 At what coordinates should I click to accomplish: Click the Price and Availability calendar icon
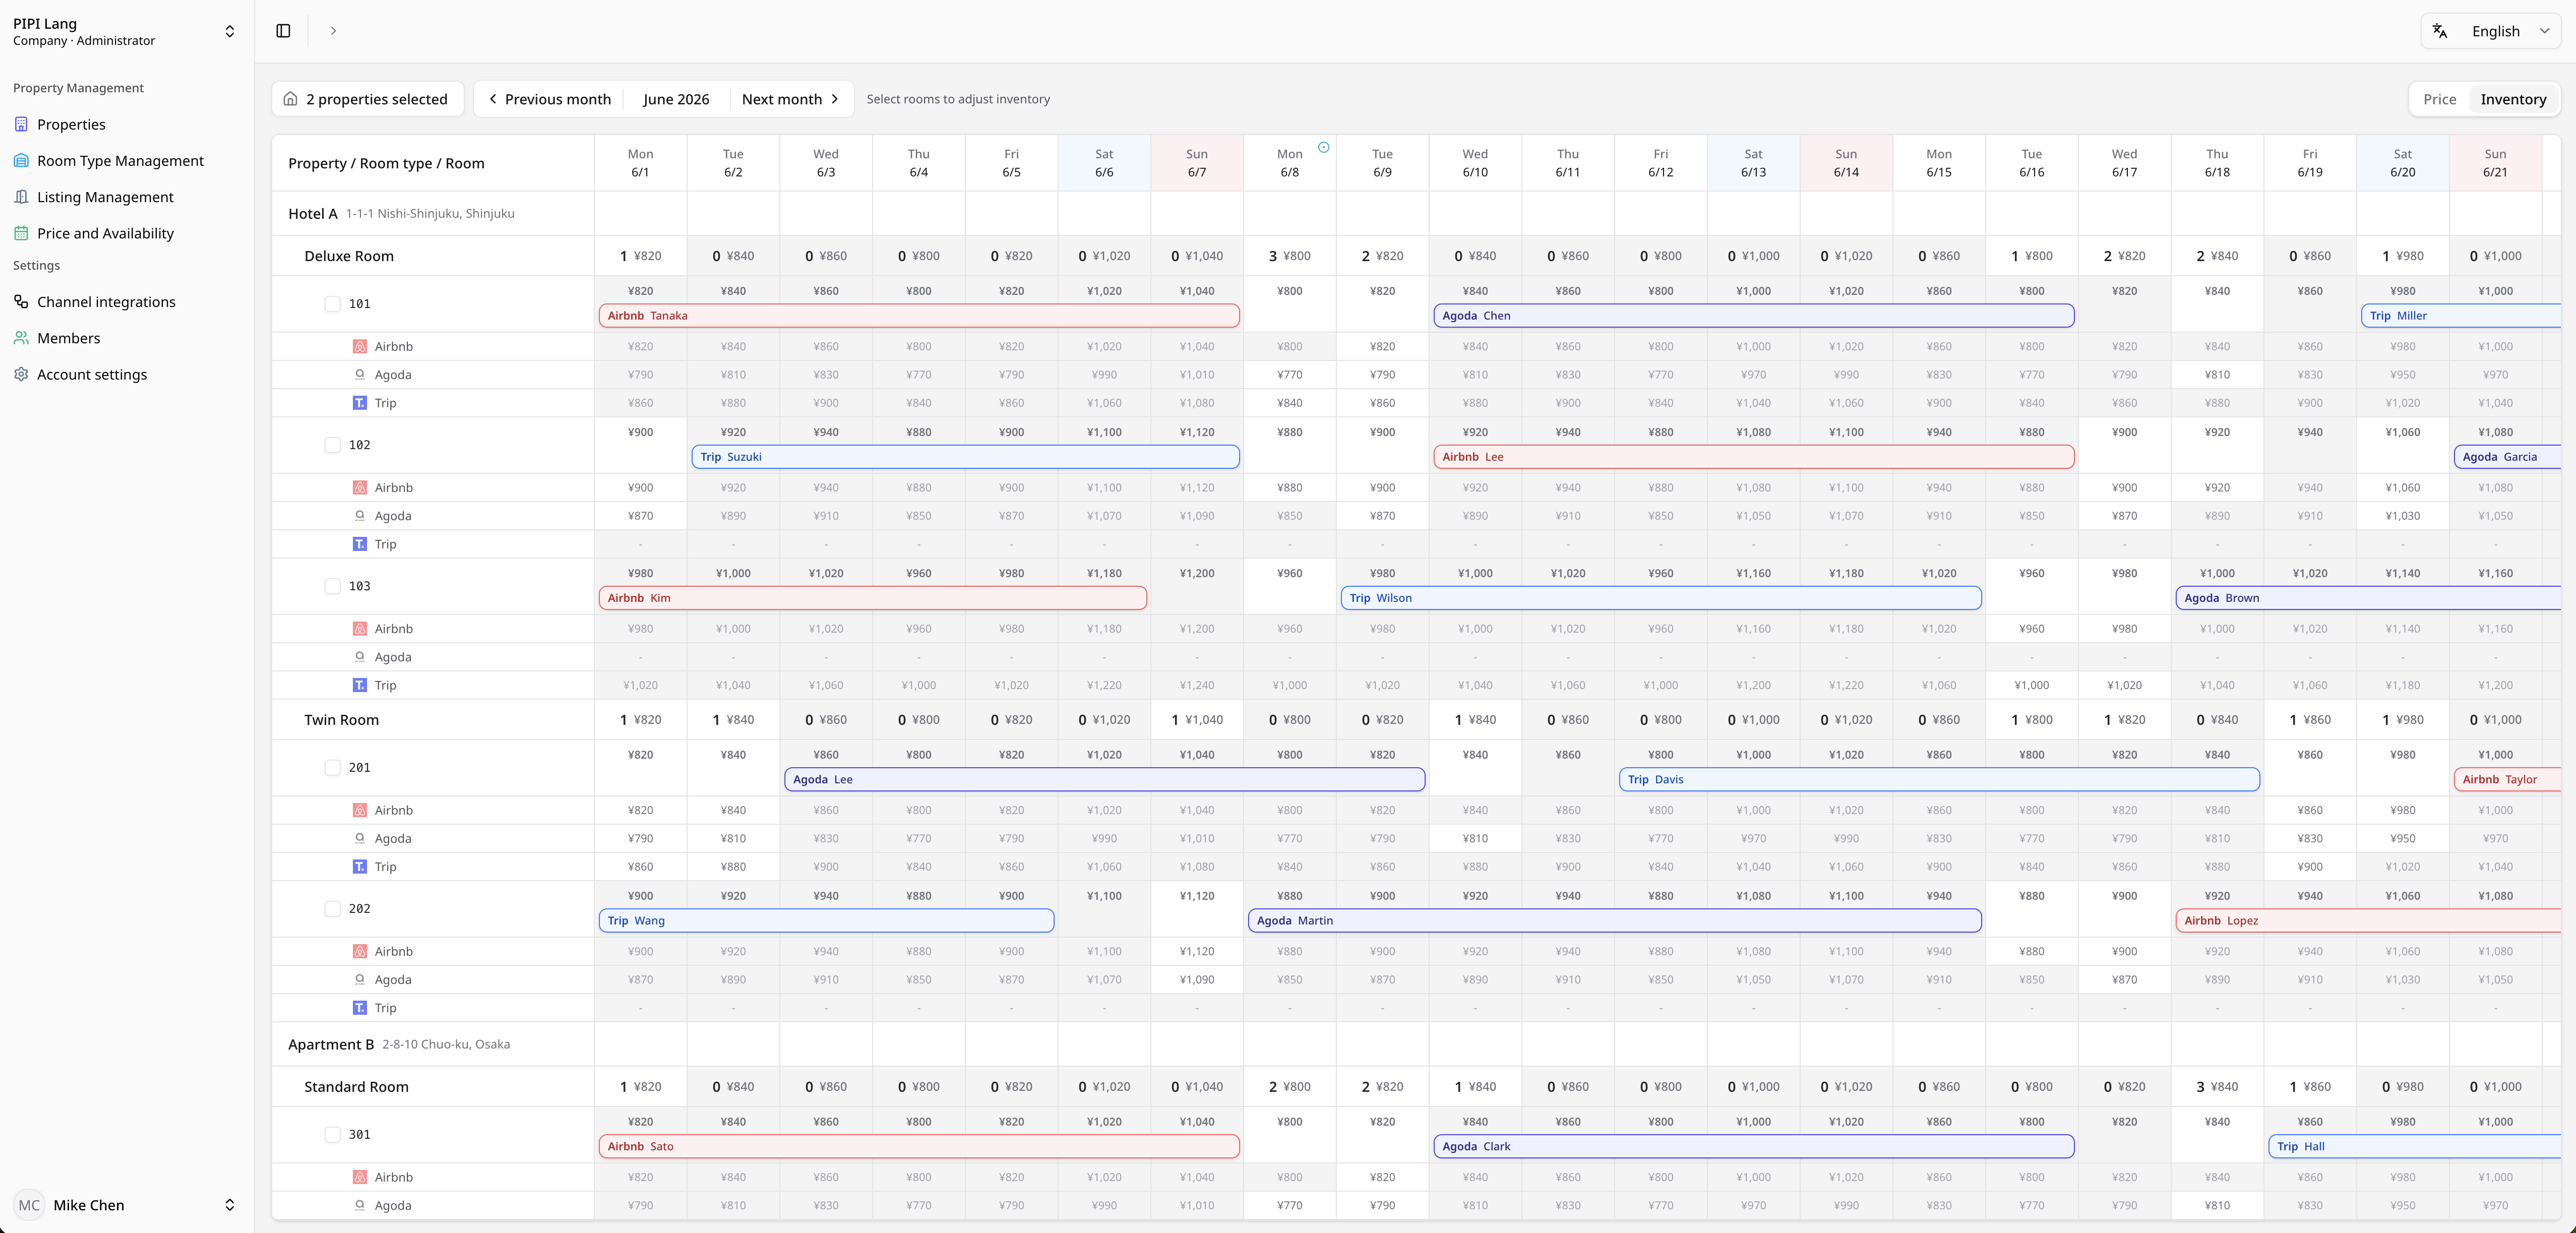(x=21, y=233)
